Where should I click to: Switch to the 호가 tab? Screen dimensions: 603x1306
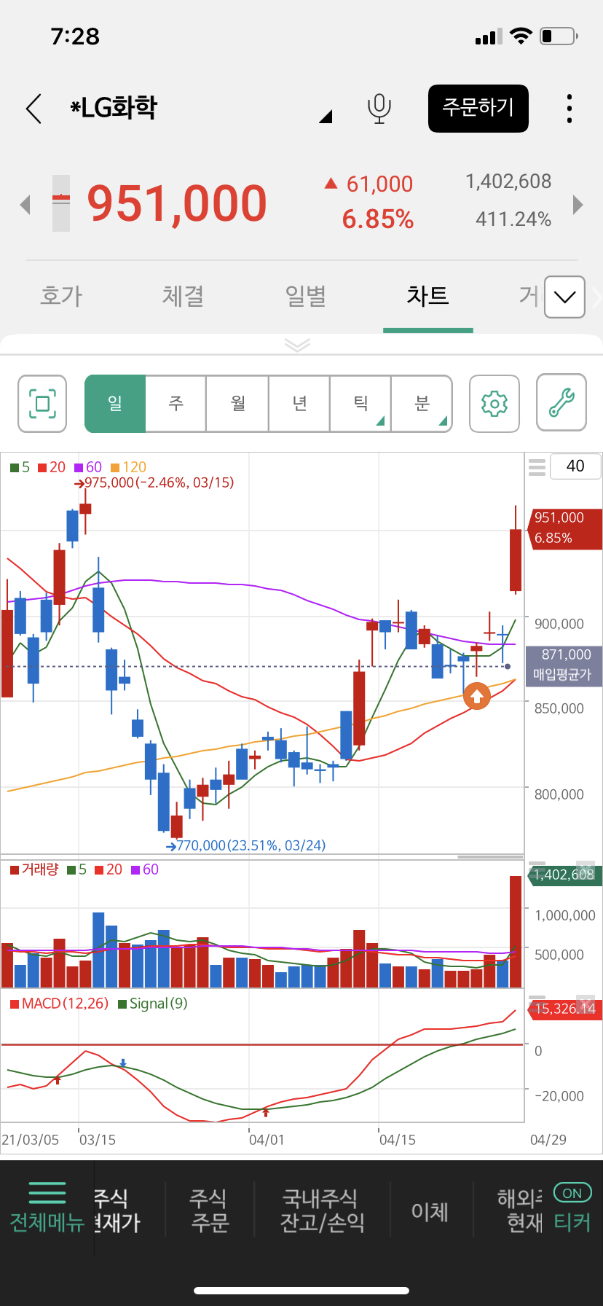point(61,296)
